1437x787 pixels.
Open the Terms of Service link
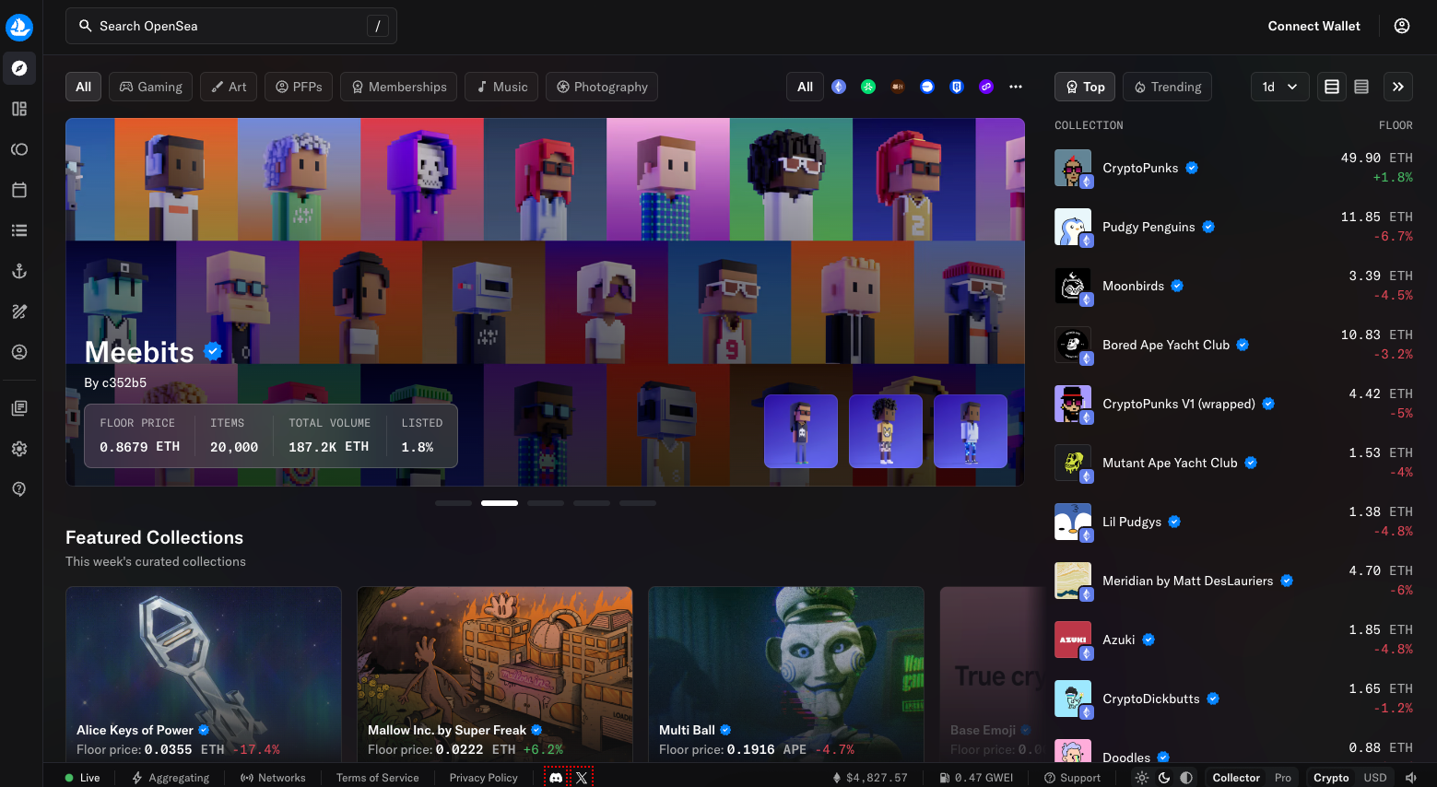coord(377,778)
